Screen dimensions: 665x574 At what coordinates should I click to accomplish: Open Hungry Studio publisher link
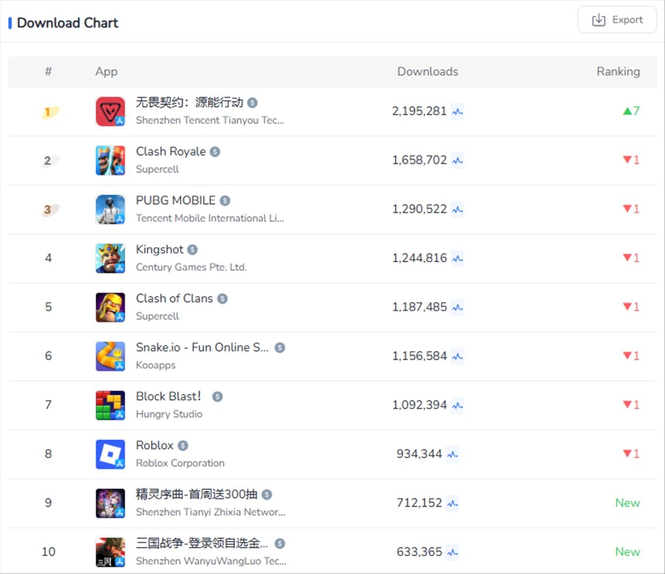pyautogui.click(x=169, y=414)
